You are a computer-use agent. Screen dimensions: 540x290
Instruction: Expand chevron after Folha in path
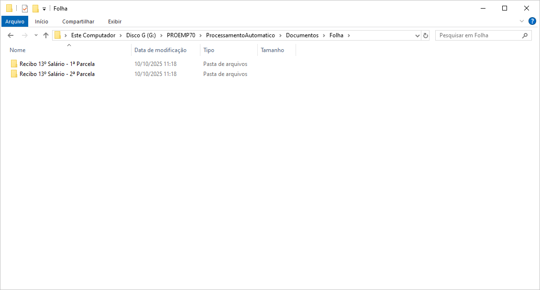[349, 35]
